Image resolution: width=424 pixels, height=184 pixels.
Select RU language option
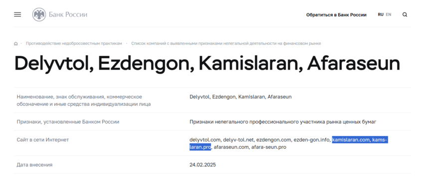pos(381,14)
